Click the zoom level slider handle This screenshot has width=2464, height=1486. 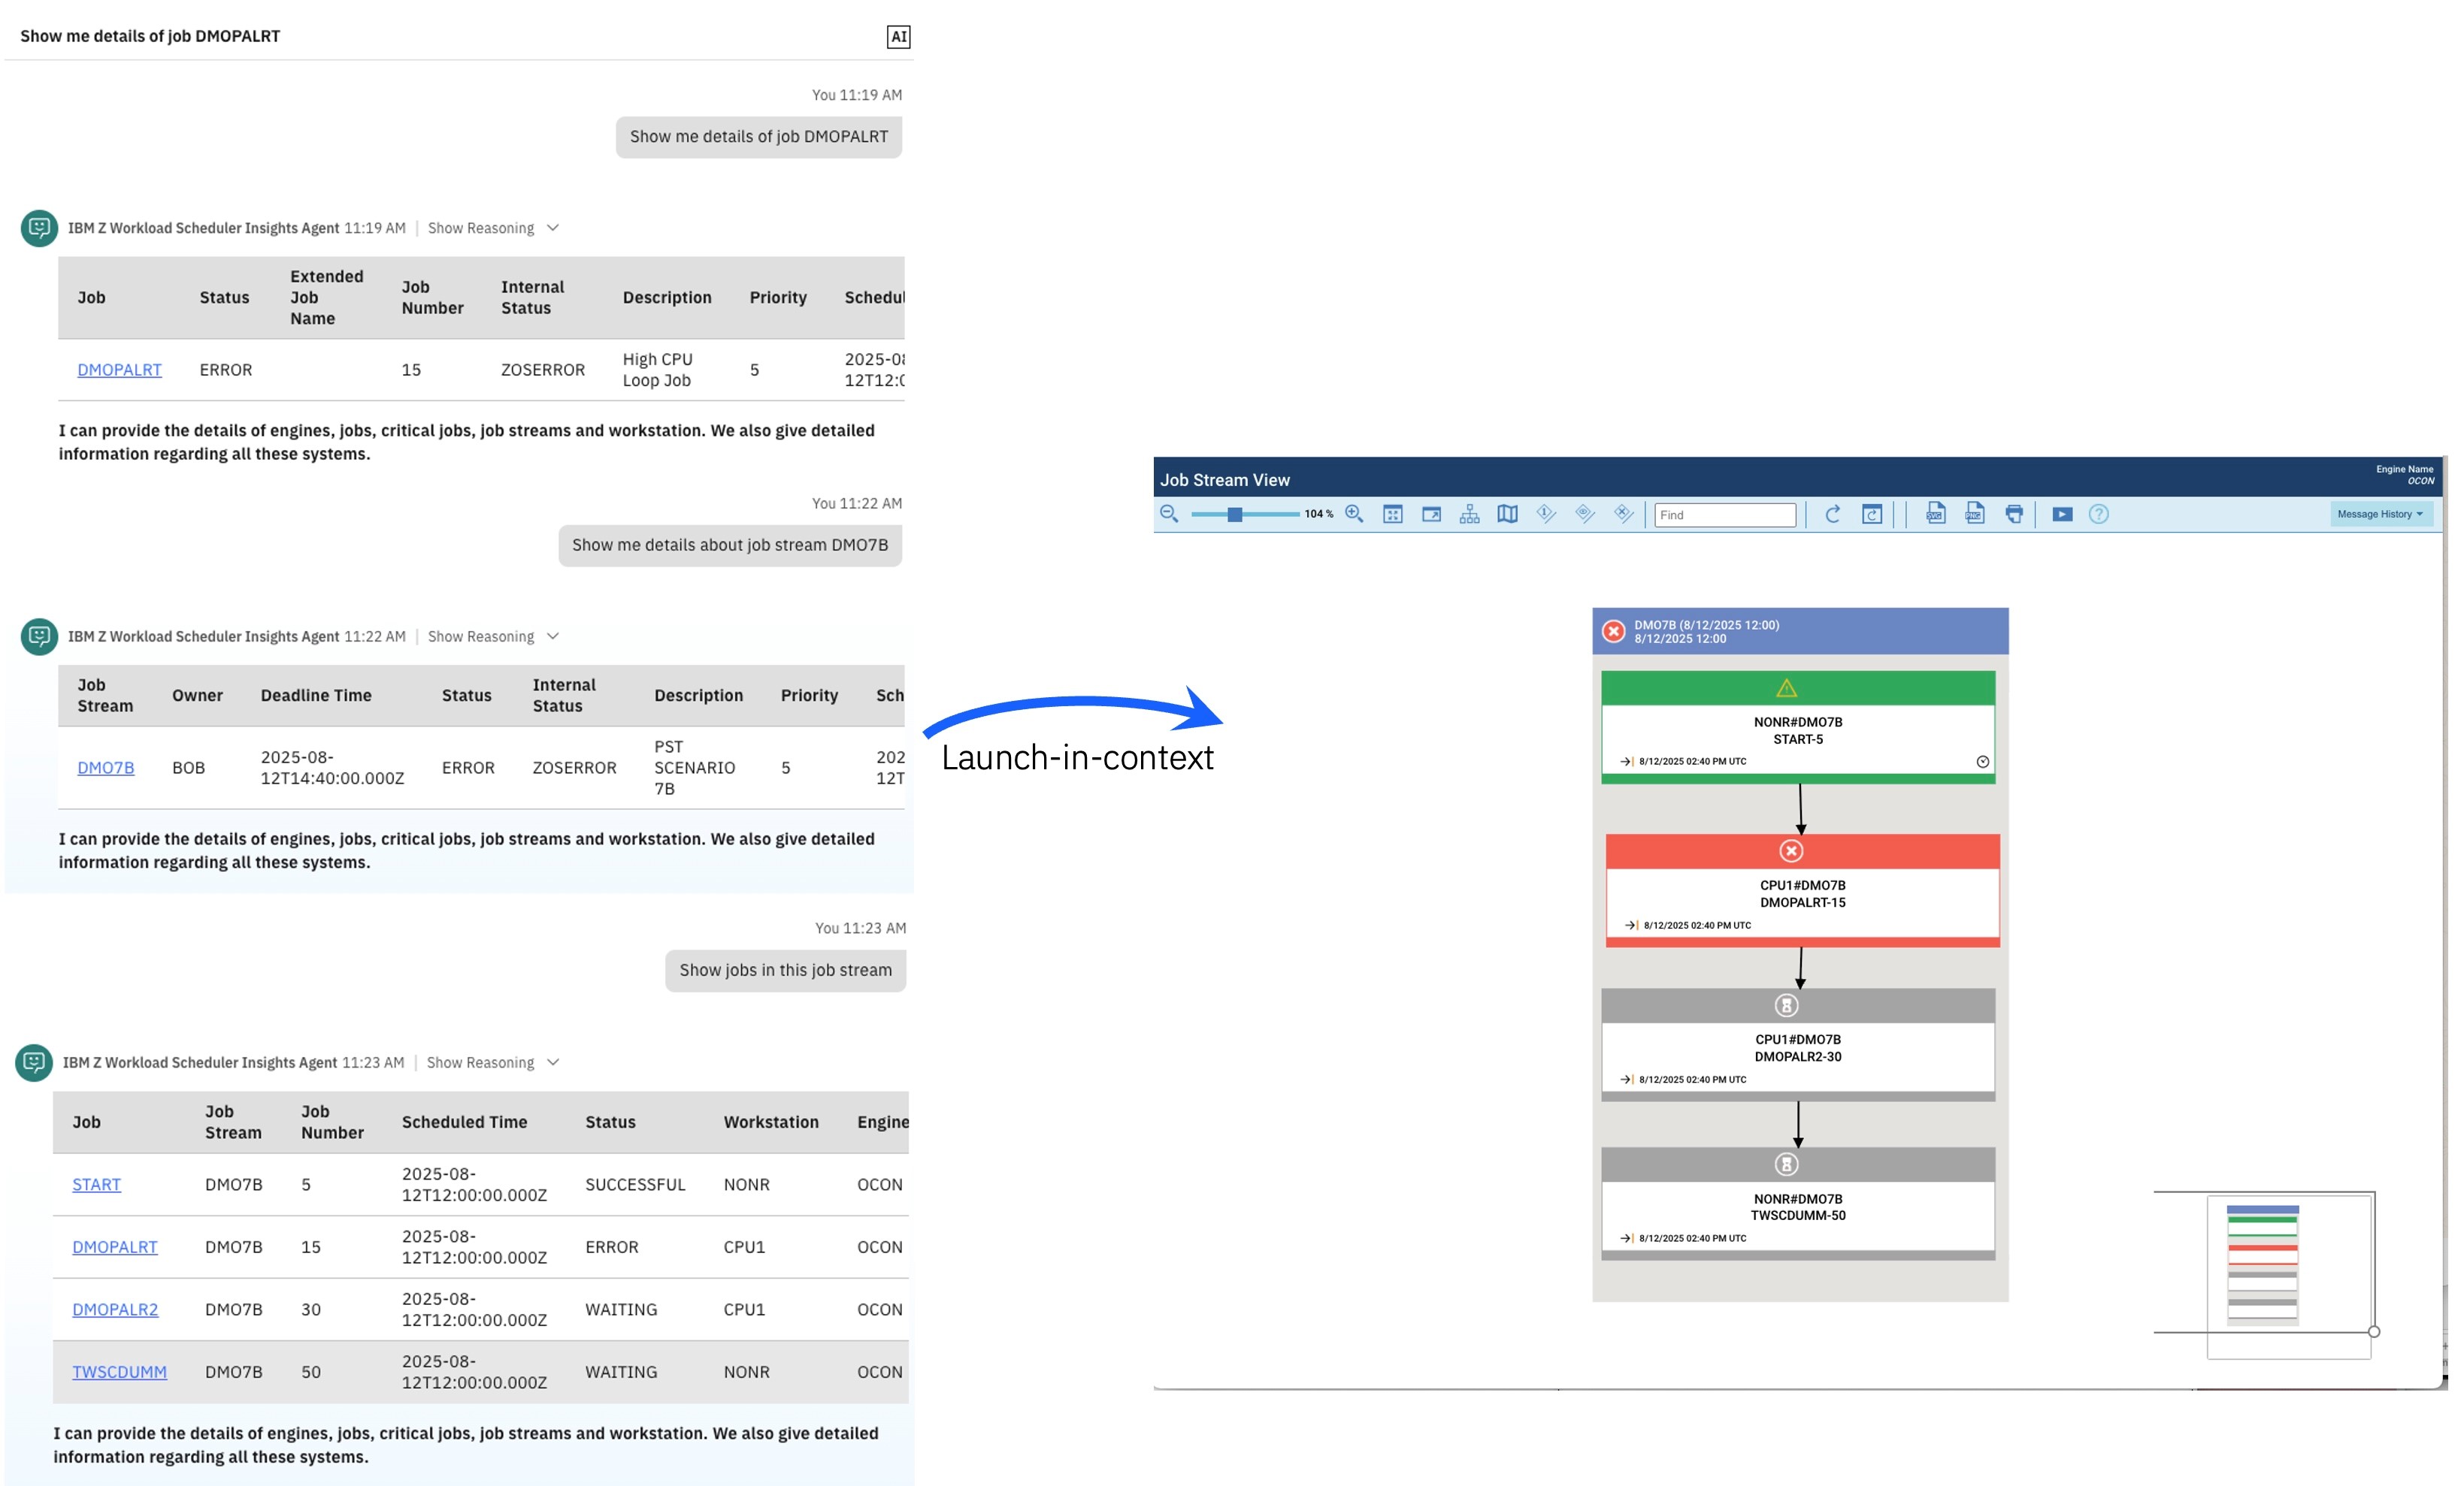point(1235,514)
